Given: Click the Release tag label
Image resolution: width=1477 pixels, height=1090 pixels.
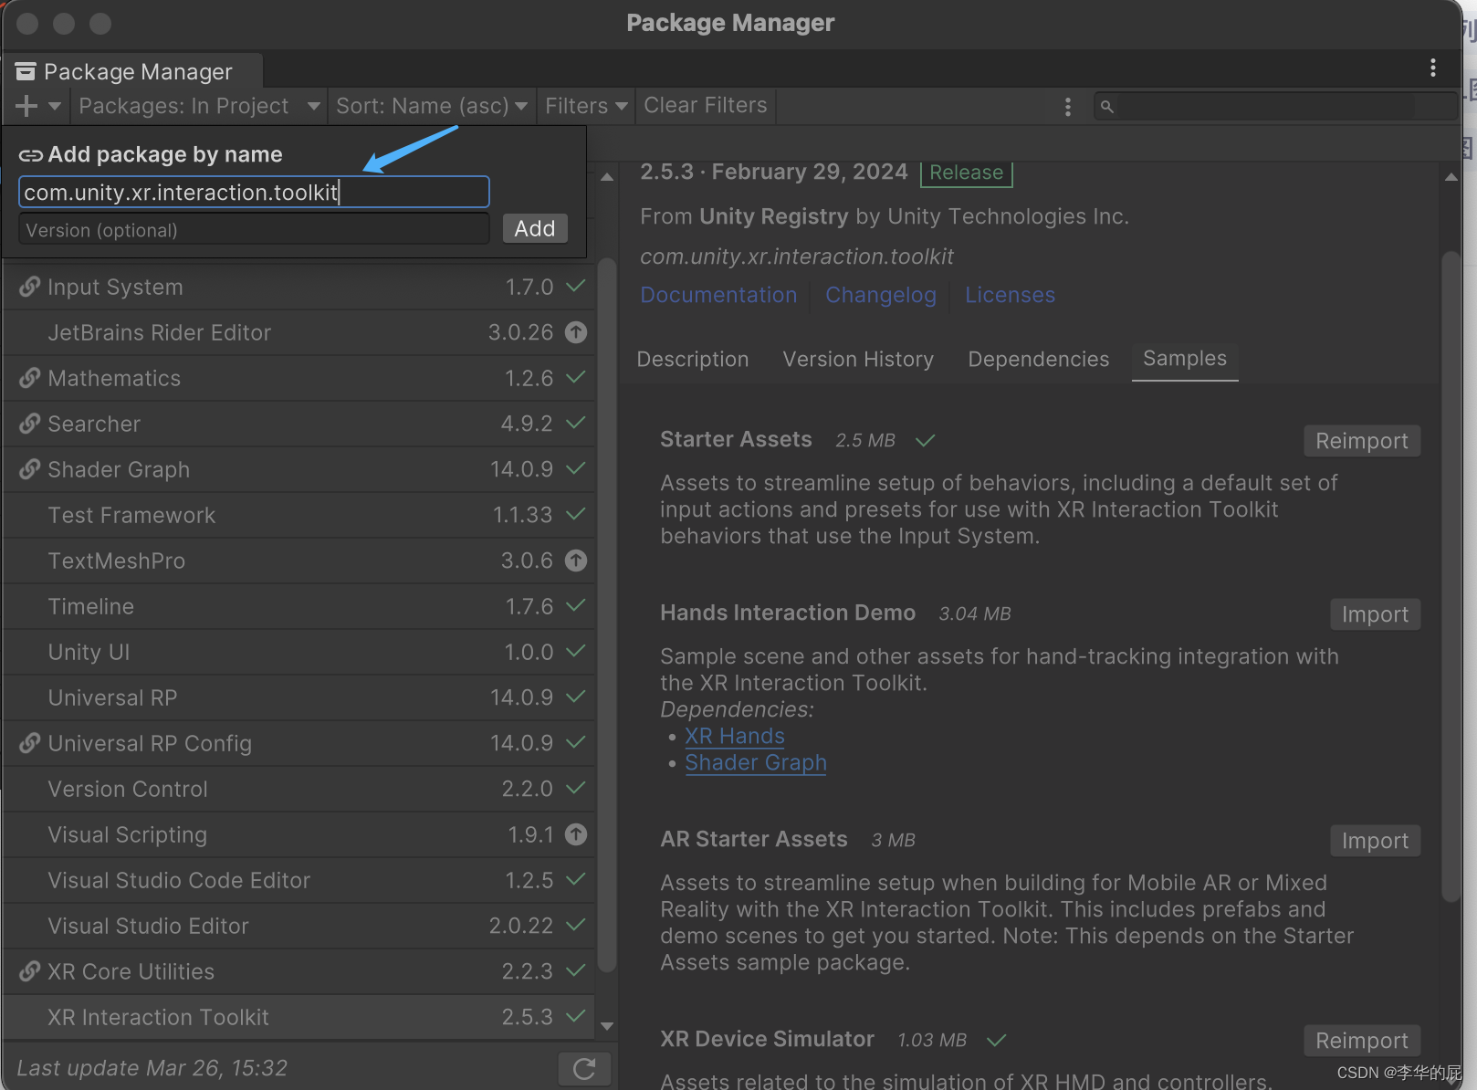Looking at the screenshot, I should pos(967,173).
